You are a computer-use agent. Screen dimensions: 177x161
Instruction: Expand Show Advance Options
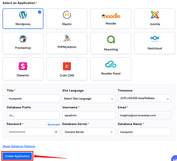click(x=19, y=146)
